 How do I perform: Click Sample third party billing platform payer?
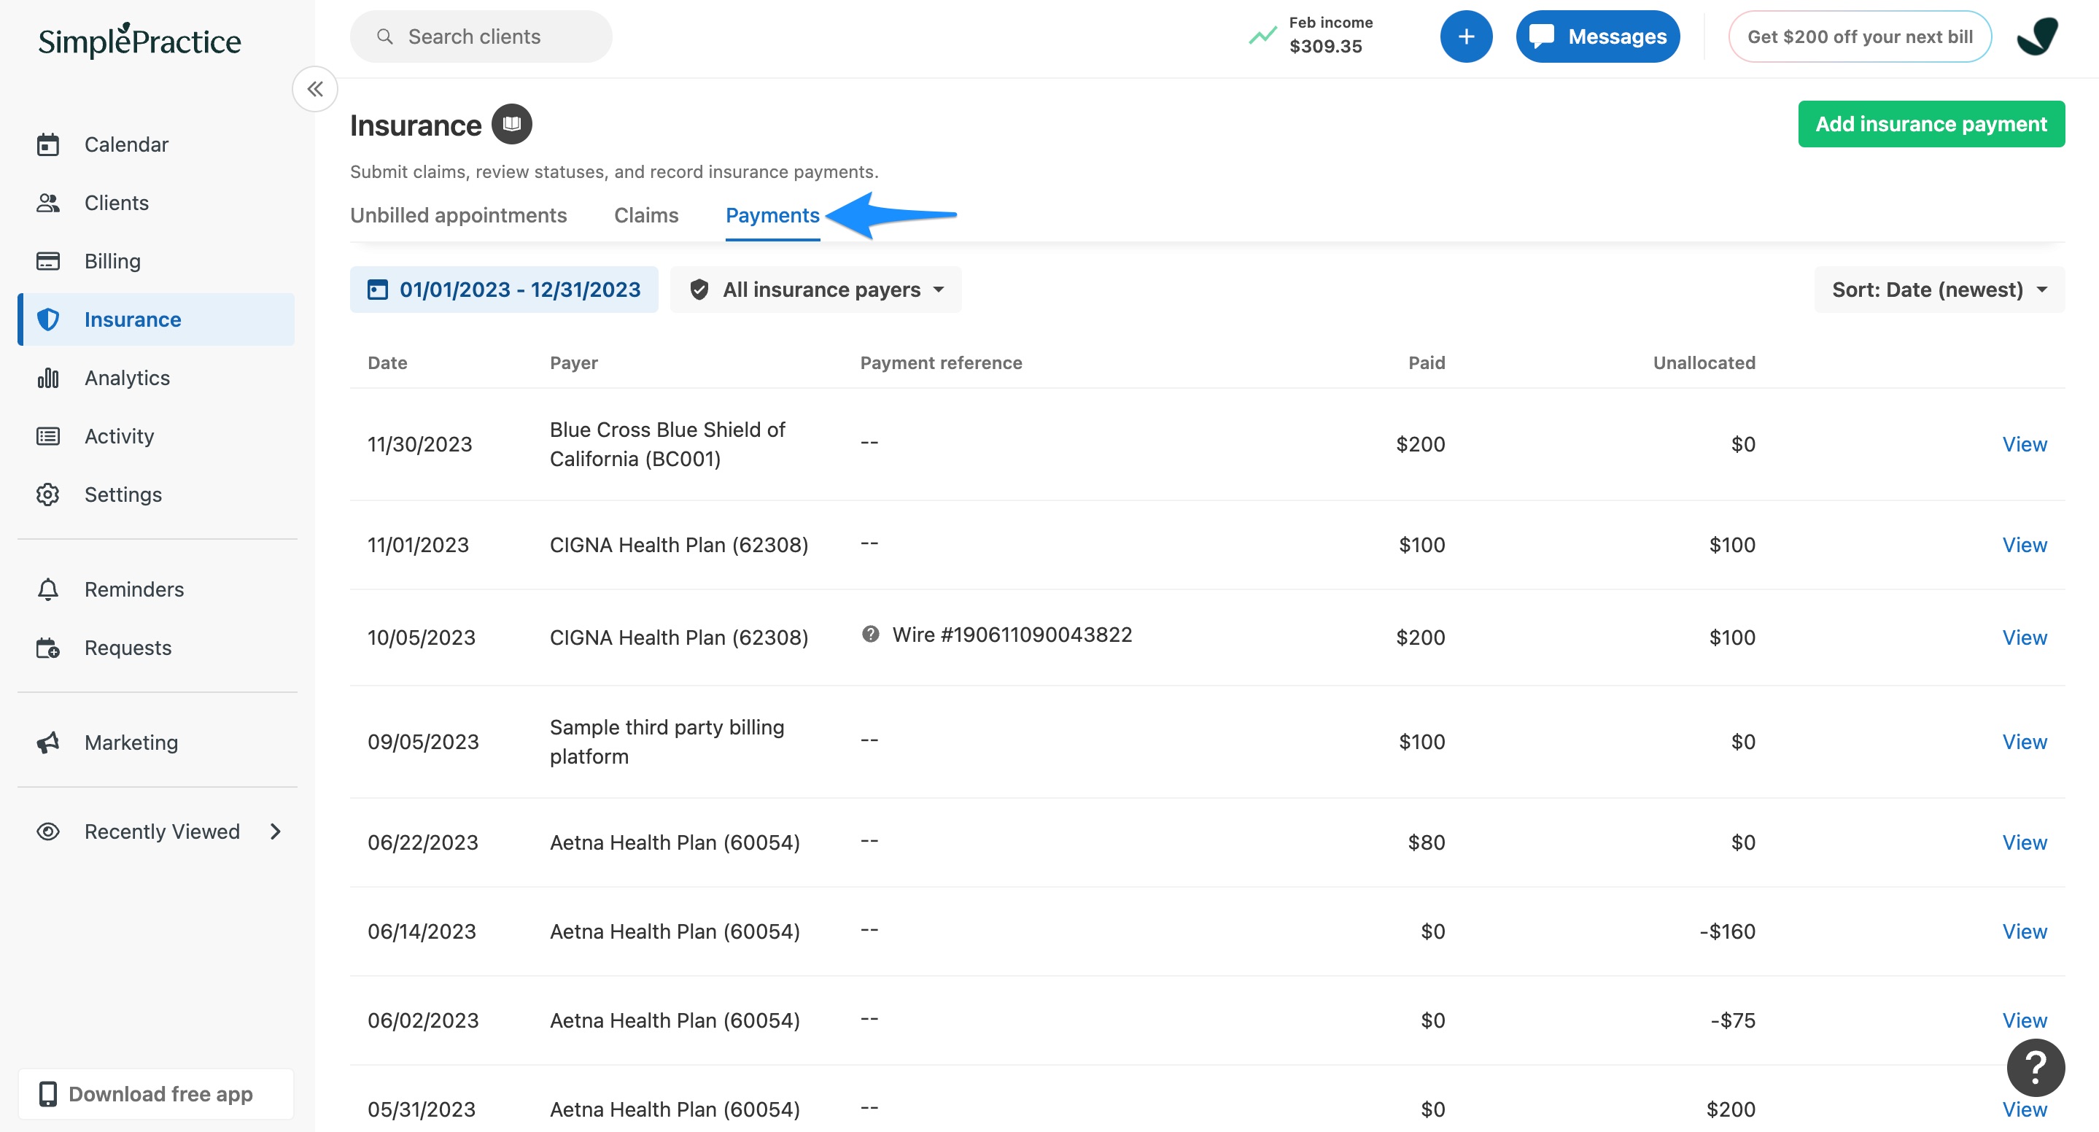667,742
